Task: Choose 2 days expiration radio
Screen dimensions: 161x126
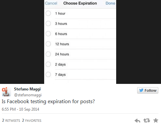Action: (x=48, y=64)
